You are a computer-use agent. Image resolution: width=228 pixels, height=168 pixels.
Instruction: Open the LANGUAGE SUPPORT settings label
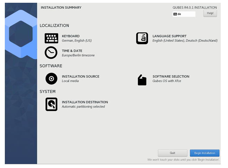pos(170,36)
